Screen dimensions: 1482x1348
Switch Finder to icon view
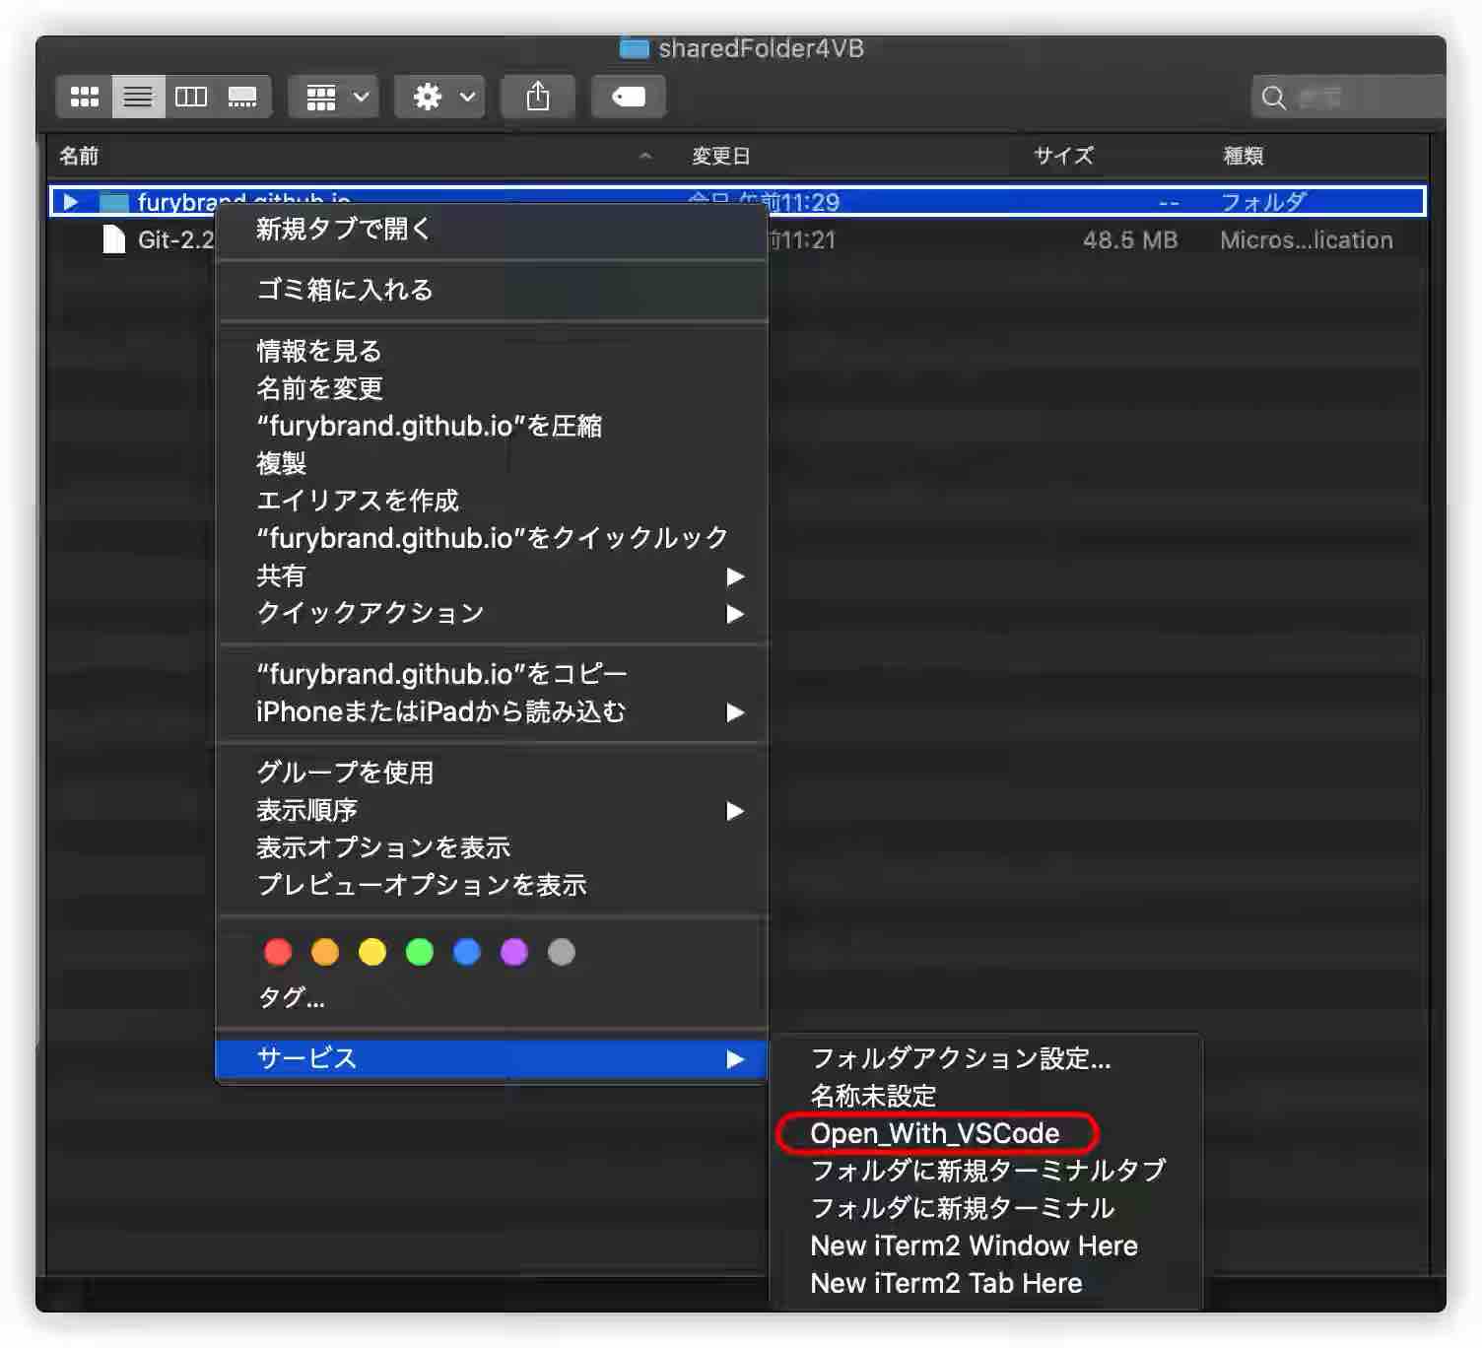[x=85, y=97]
